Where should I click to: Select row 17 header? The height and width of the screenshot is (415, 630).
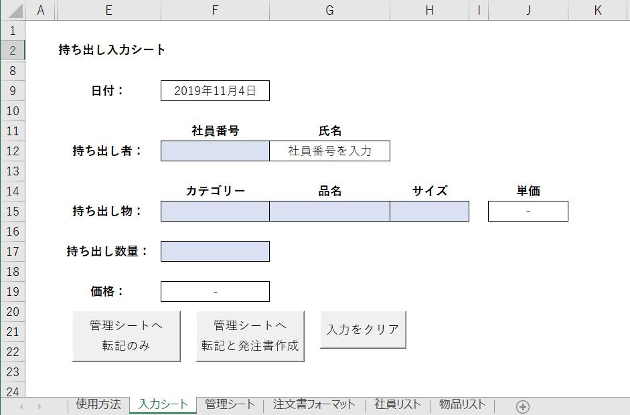[13, 252]
